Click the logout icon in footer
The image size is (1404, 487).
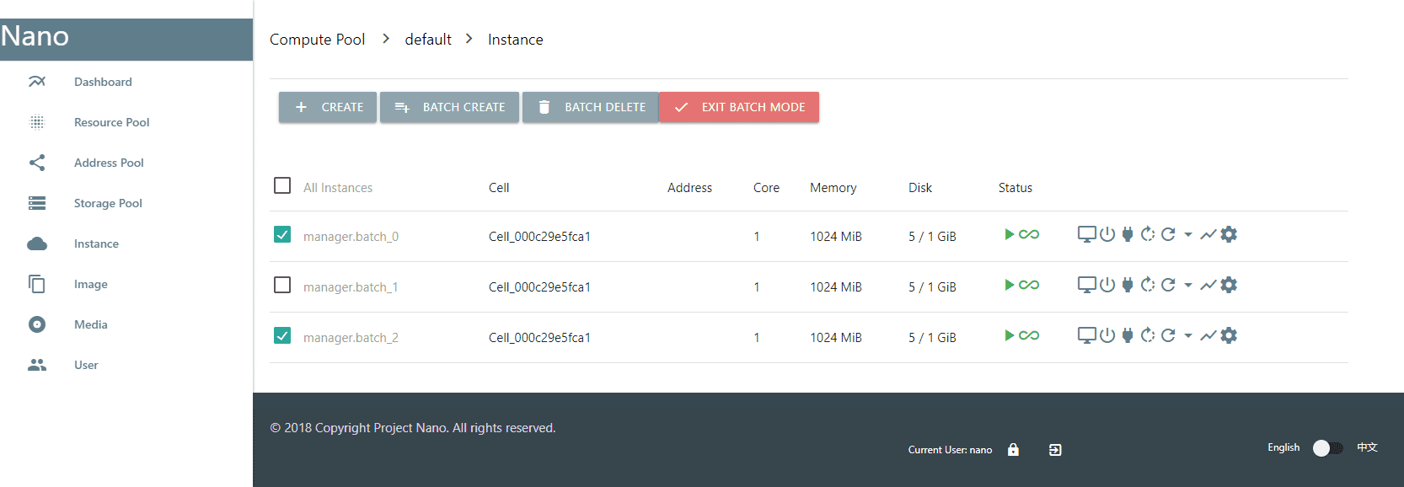point(1055,450)
